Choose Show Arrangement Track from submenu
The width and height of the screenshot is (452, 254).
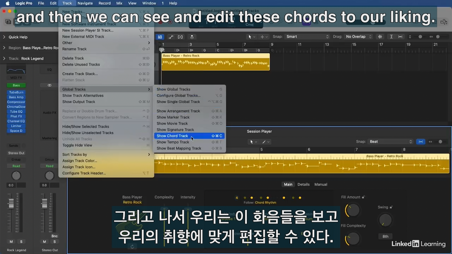click(x=189, y=111)
